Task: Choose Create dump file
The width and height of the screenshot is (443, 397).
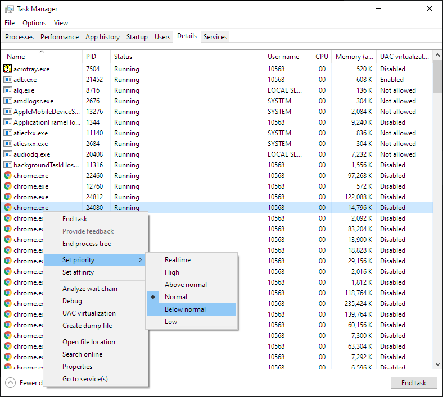Action: pos(96,326)
